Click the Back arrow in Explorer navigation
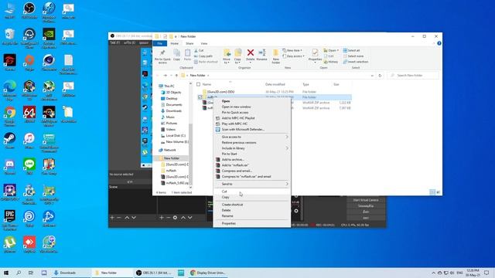 point(158,76)
